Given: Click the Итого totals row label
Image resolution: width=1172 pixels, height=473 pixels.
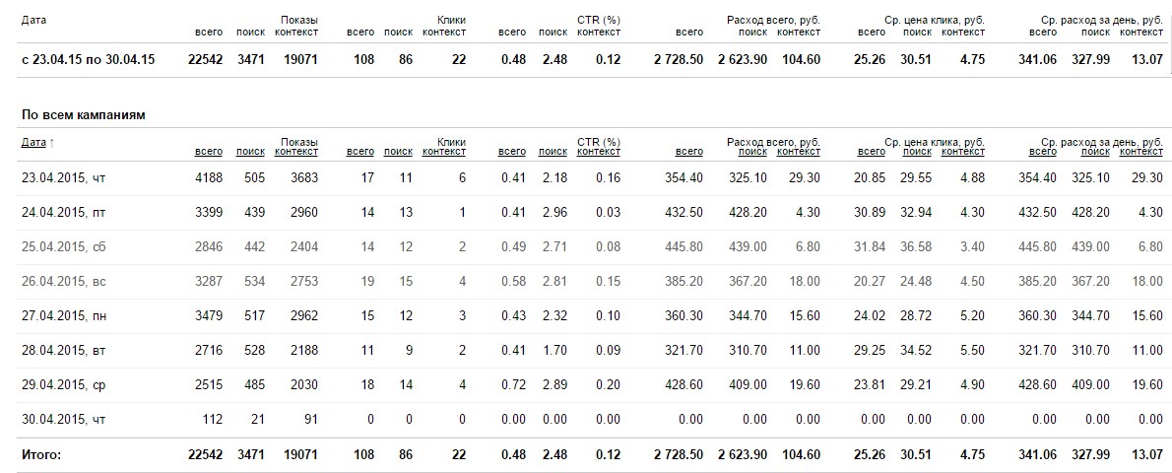Looking at the screenshot, I should (41, 454).
